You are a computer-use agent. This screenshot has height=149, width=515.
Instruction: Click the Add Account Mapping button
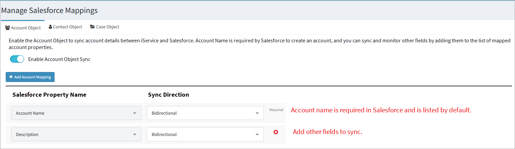coord(30,77)
